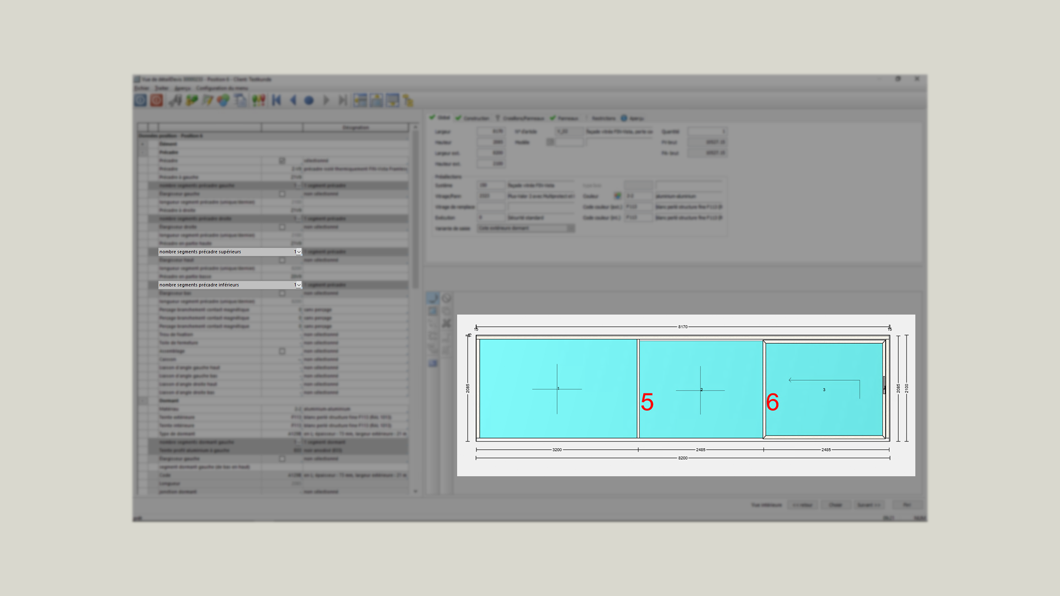Viewport: 1060px width, 596px height.
Task: Select sliding pane 3 with the arrow
Action: [x=824, y=389]
